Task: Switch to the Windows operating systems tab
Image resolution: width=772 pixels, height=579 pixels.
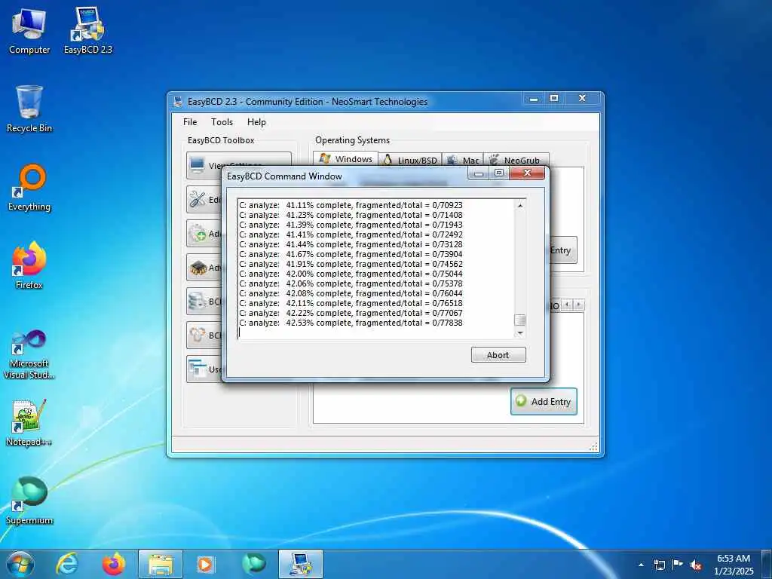Action: point(345,159)
